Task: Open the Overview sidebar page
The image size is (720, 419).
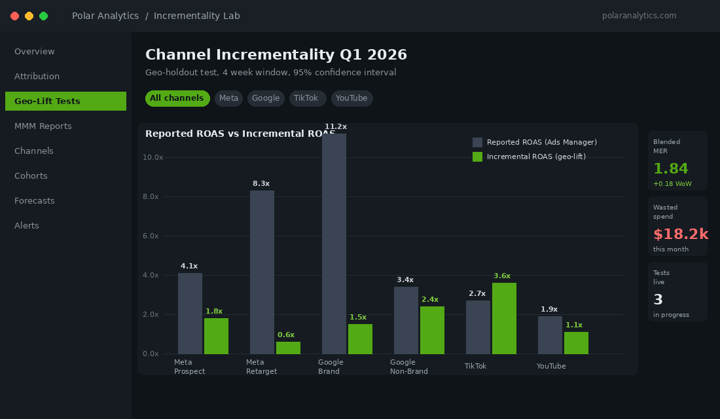Action: (x=65, y=52)
